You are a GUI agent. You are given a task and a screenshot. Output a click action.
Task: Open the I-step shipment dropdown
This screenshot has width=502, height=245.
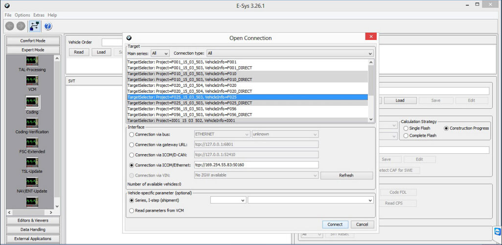pos(311,200)
